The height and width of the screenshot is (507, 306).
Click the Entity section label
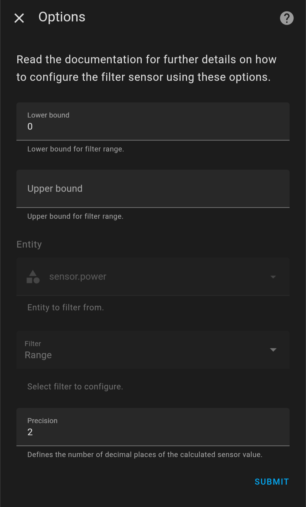[x=29, y=244]
